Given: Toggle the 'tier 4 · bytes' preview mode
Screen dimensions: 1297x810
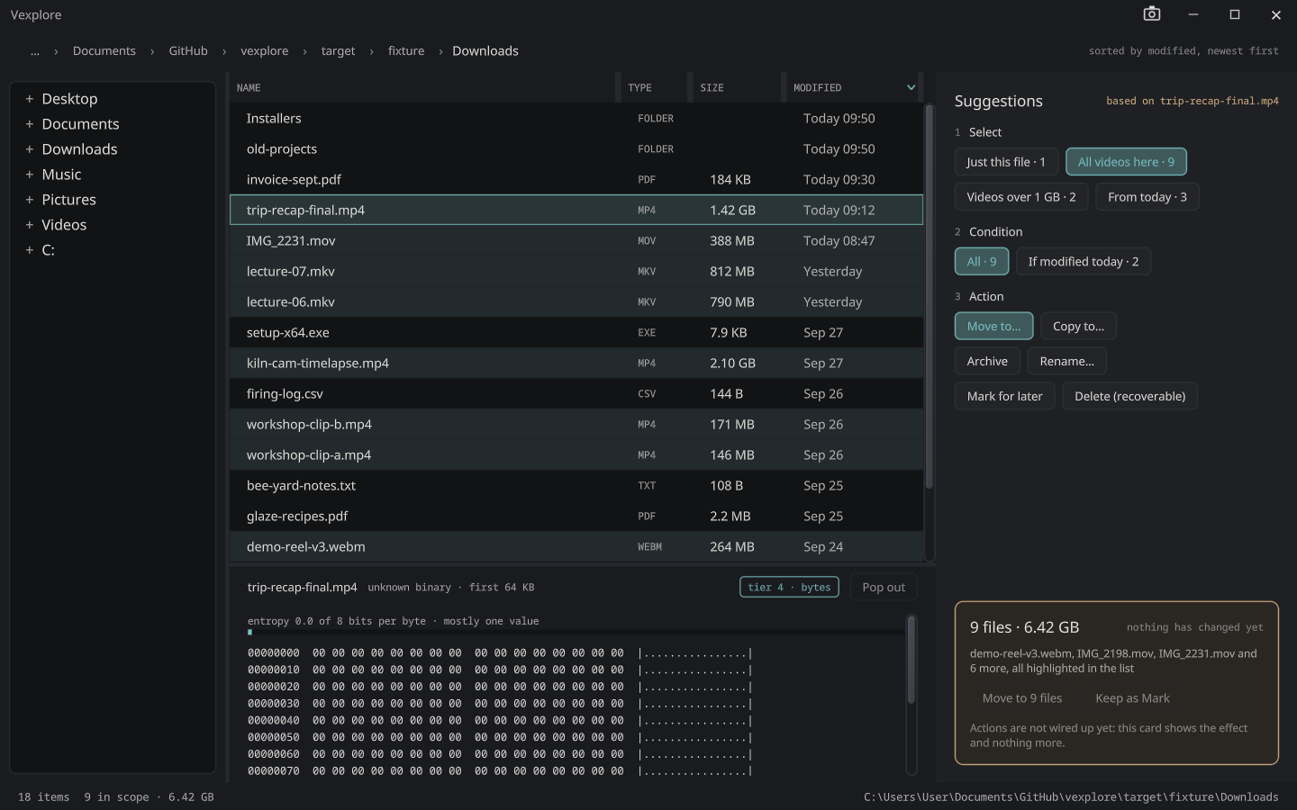Looking at the screenshot, I should click(789, 588).
